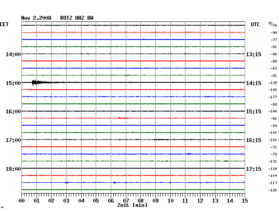Click the DC offset value "-94"
The height and width of the screenshot is (212, 279).
[274, 33]
